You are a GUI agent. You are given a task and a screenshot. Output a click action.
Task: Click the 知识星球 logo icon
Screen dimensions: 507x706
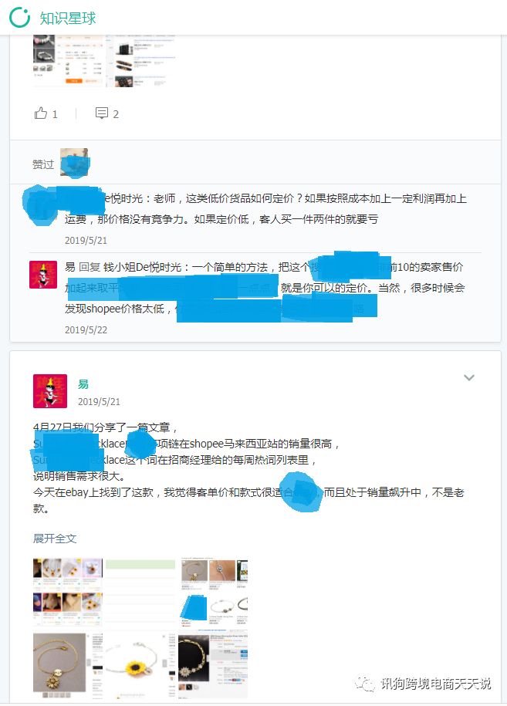(20, 18)
